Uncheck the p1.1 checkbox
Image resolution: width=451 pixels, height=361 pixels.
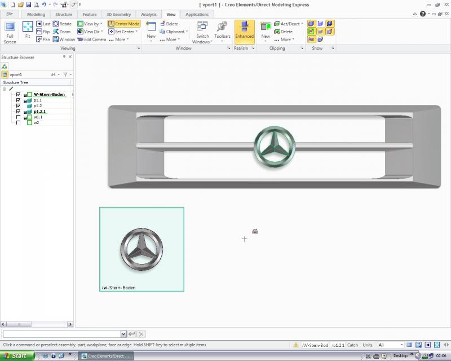pos(18,100)
